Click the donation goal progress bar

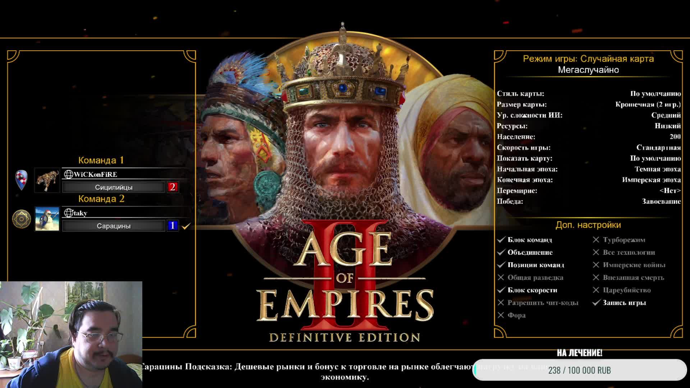tap(579, 370)
